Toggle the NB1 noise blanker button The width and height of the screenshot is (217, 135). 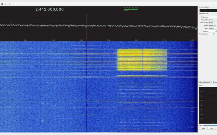pyautogui.click(x=213, y=34)
